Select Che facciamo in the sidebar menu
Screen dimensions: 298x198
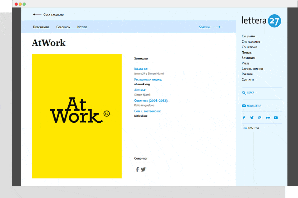point(251,42)
